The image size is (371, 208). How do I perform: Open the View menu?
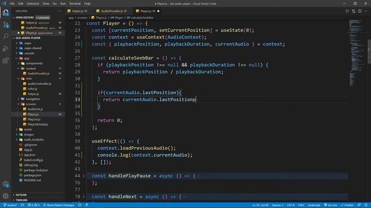click(x=46, y=3)
